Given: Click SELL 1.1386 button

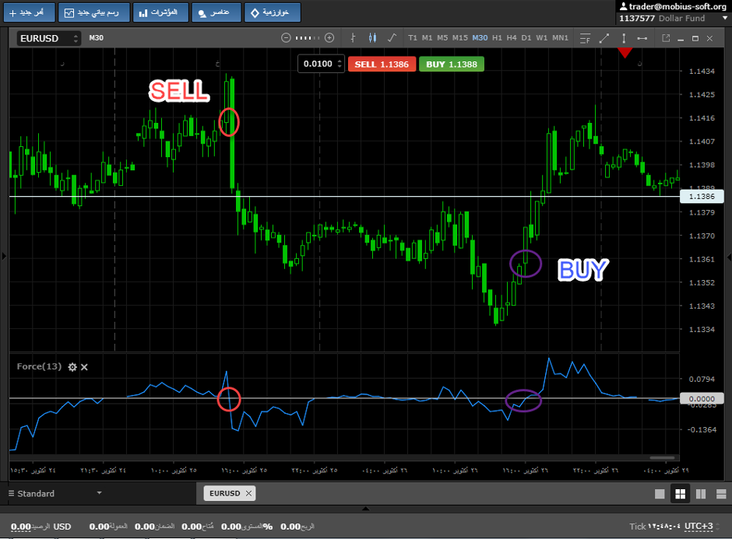Looking at the screenshot, I should pyautogui.click(x=382, y=65).
